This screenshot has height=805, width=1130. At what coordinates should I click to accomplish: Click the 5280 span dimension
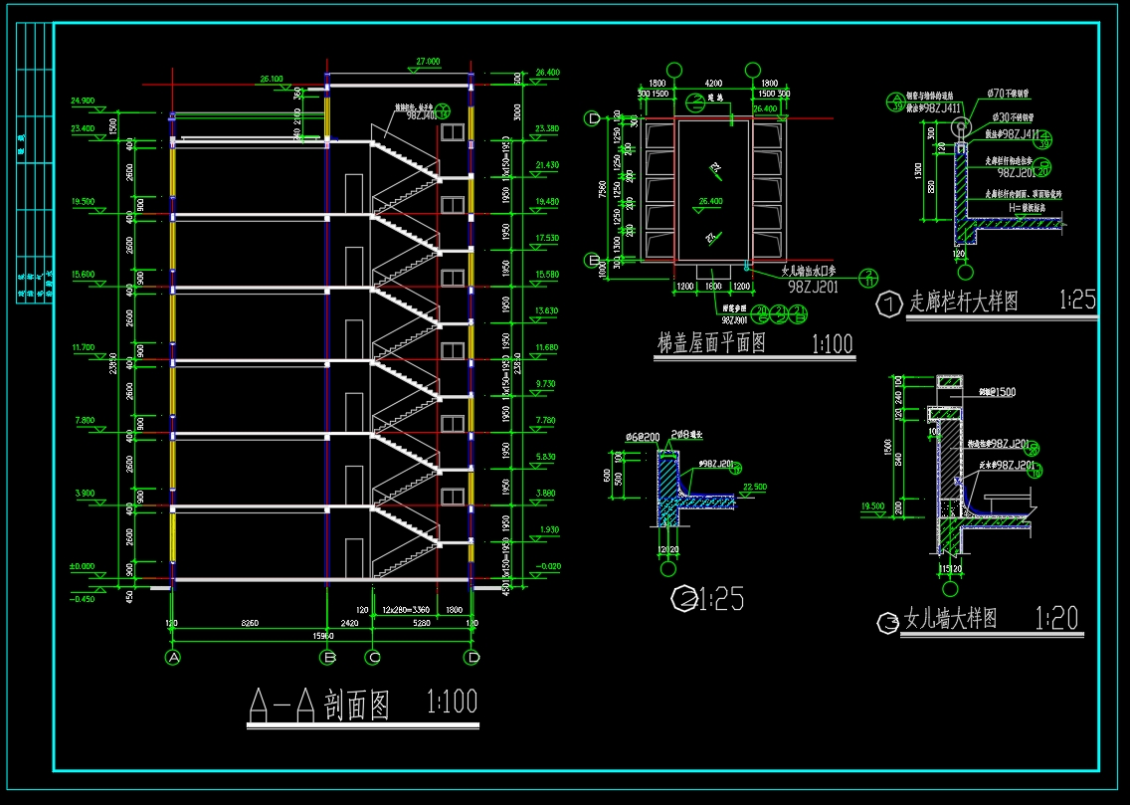[x=420, y=623]
